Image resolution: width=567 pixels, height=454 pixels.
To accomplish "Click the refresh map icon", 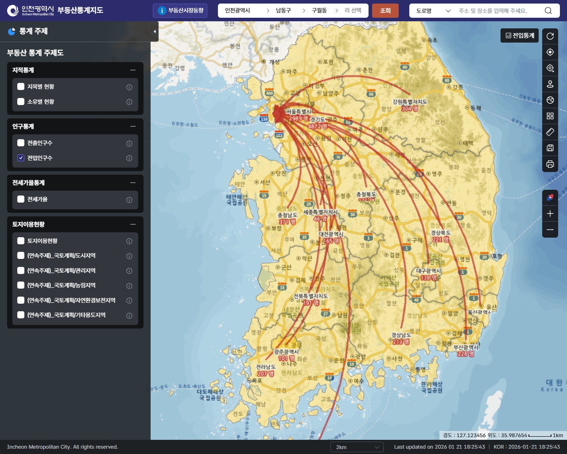I will click(550, 36).
